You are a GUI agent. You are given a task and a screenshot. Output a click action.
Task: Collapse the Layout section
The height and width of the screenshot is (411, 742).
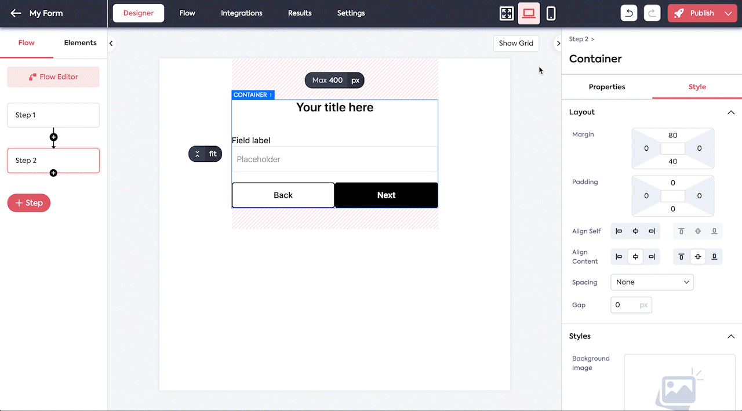(731, 112)
